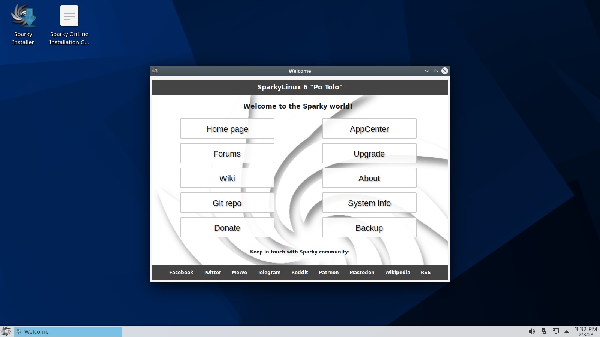The image size is (600, 337).
Task: Open the About button
Action: (369, 178)
